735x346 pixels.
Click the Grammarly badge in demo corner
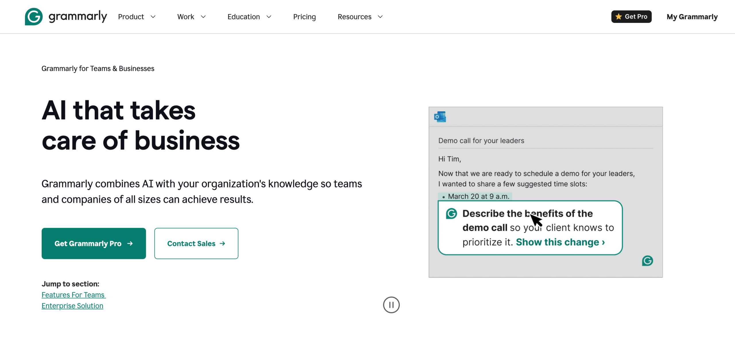coord(647,261)
